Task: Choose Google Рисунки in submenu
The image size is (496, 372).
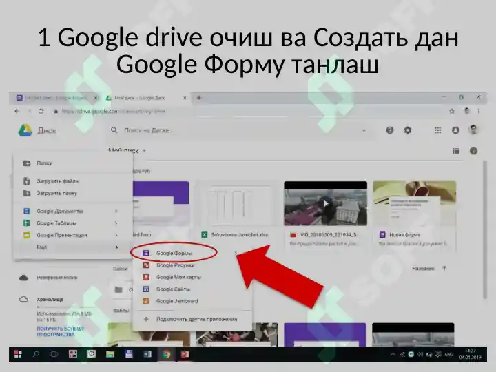Action: point(192,265)
